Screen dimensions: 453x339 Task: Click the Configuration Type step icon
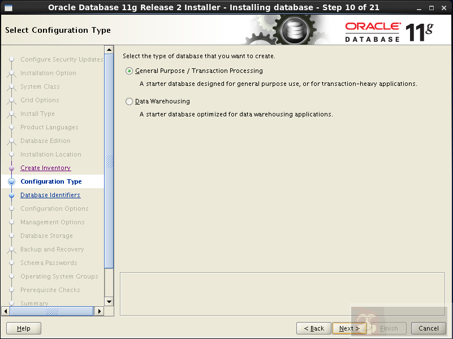click(x=12, y=181)
